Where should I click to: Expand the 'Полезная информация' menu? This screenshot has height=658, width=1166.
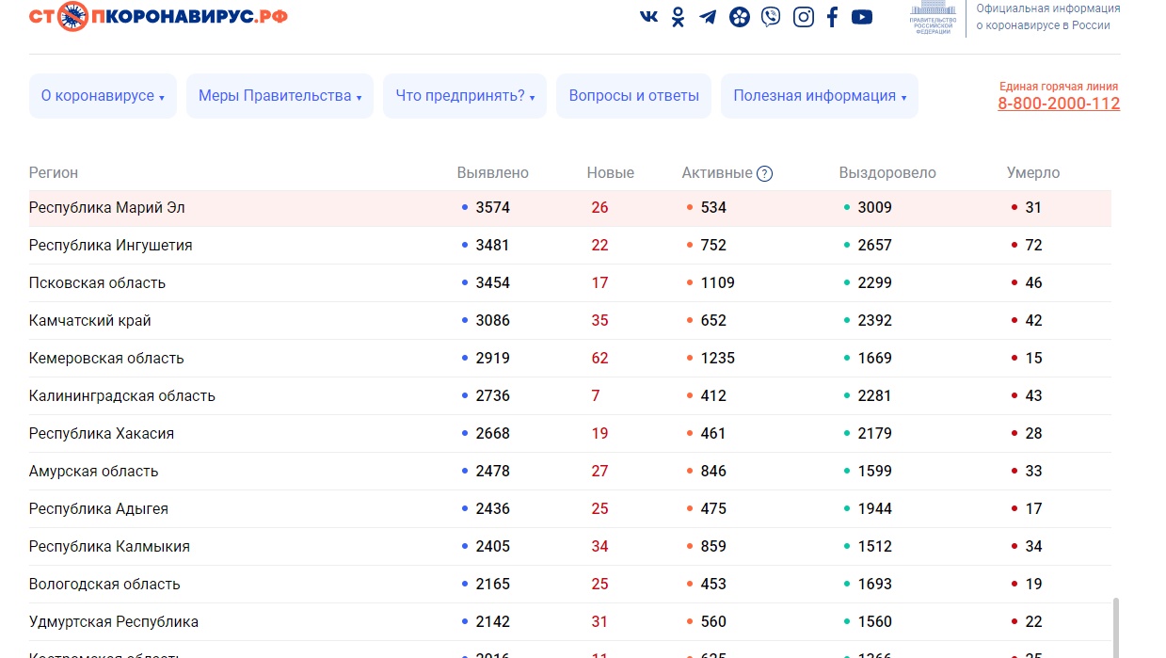(820, 96)
